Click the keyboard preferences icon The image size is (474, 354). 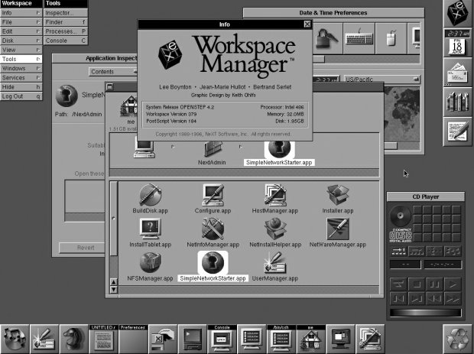359,38
